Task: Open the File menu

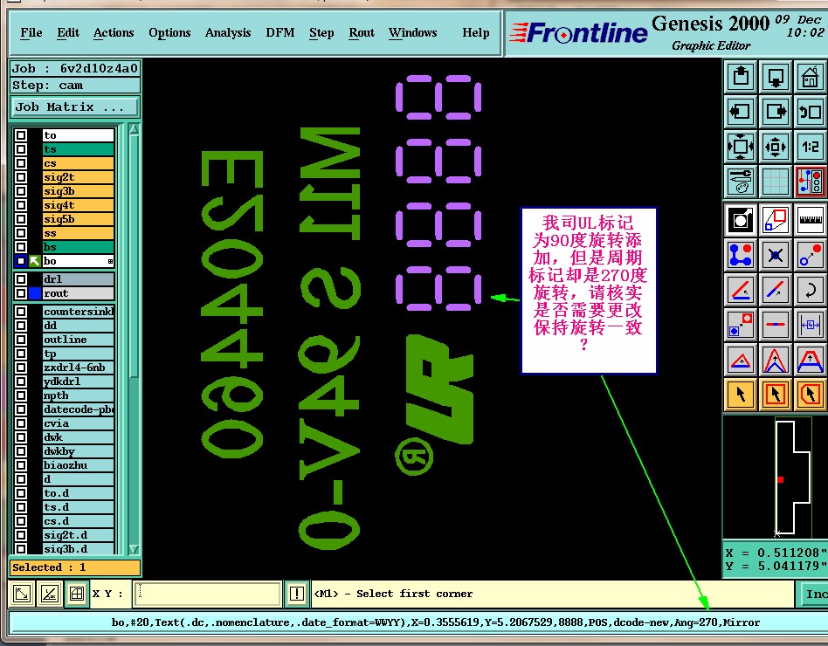Action: click(31, 32)
